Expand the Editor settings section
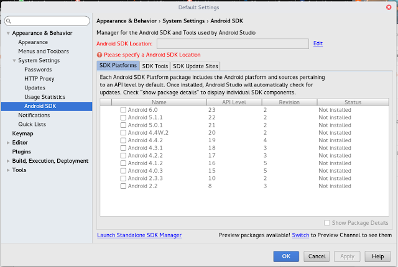Viewport: 398px width, 267px height. point(8,142)
